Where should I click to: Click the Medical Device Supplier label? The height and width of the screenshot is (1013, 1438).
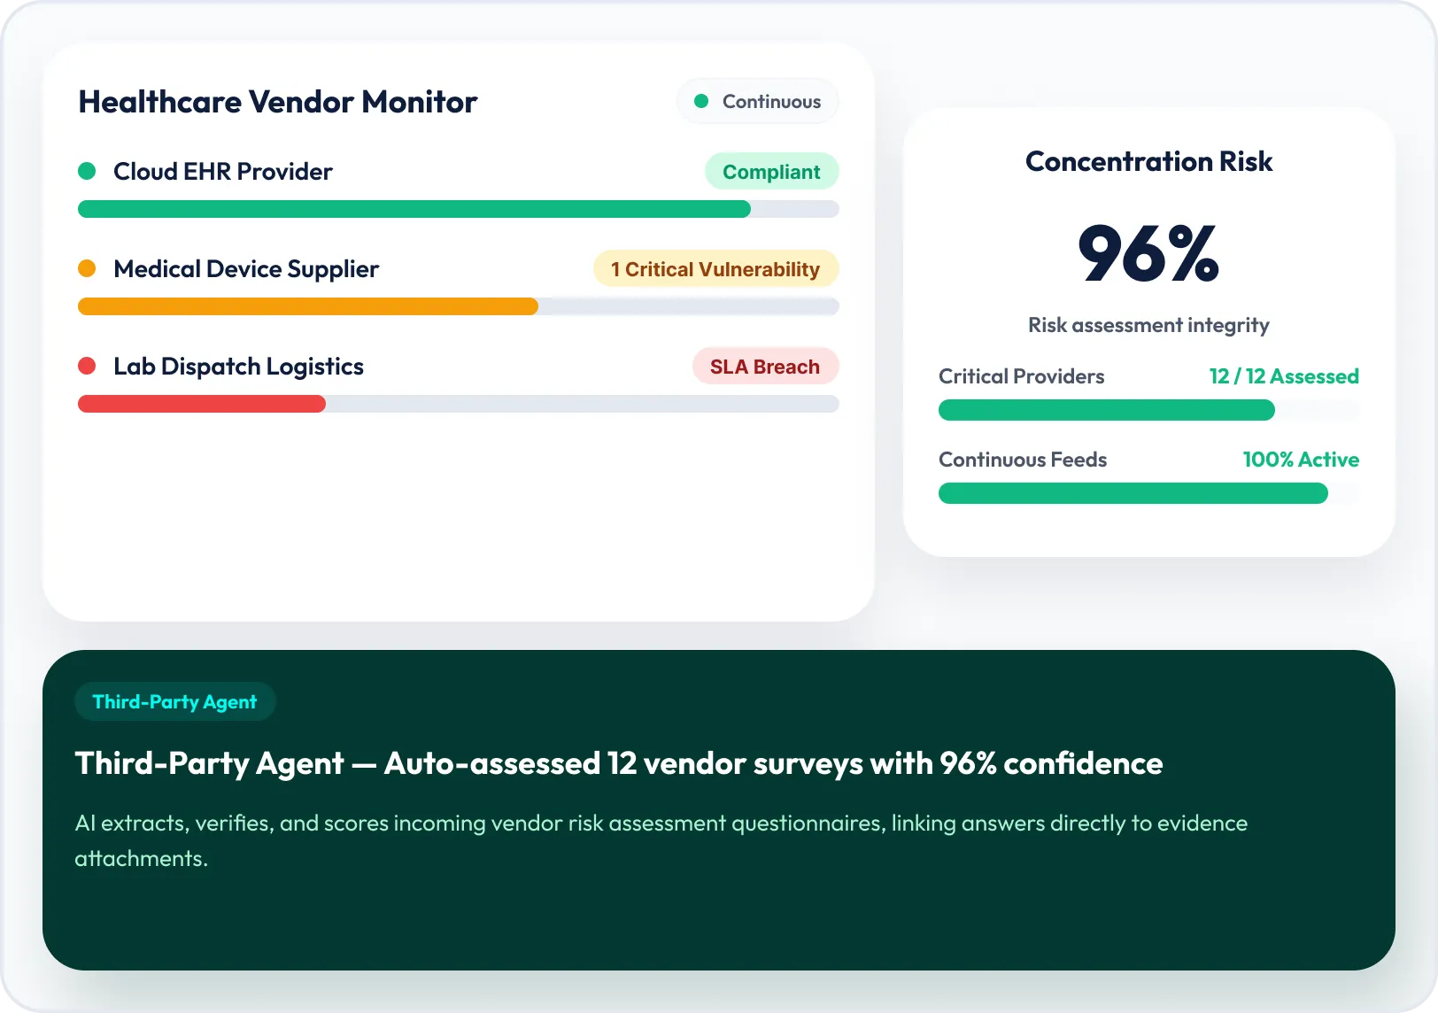[246, 268]
